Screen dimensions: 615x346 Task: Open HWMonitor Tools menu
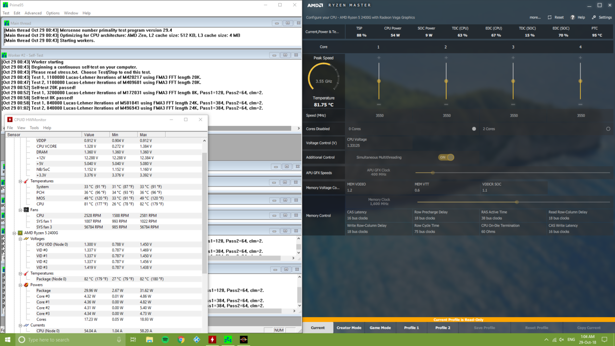pyautogui.click(x=34, y=128)
